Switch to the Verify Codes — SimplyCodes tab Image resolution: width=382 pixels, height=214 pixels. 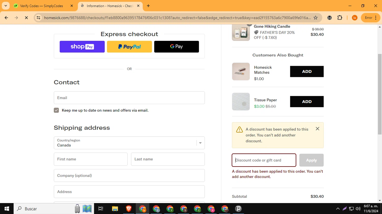pyautogui.click(x=42, y=6)
